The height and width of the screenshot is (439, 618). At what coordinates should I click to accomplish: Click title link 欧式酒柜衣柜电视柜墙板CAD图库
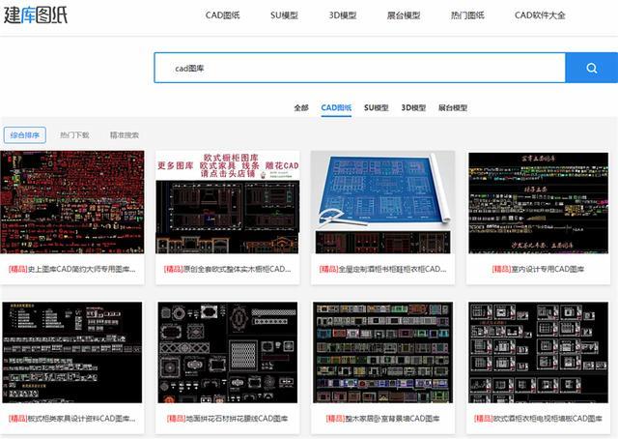click(538, 419)
